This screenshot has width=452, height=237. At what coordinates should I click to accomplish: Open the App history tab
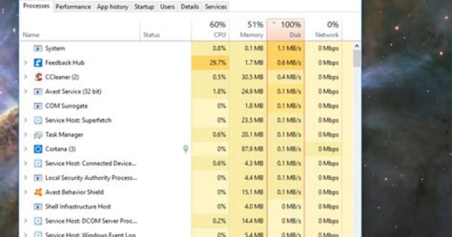tap(112, 7)
